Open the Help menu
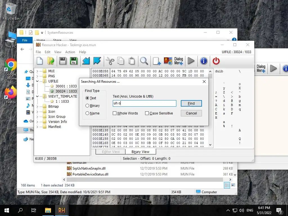Image resolution: width=288 pixels, height=216 pixels. (x=82, y=52)
